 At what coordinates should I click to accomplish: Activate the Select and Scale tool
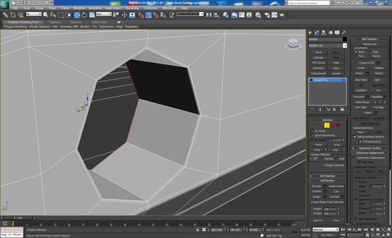coord(92,15)
